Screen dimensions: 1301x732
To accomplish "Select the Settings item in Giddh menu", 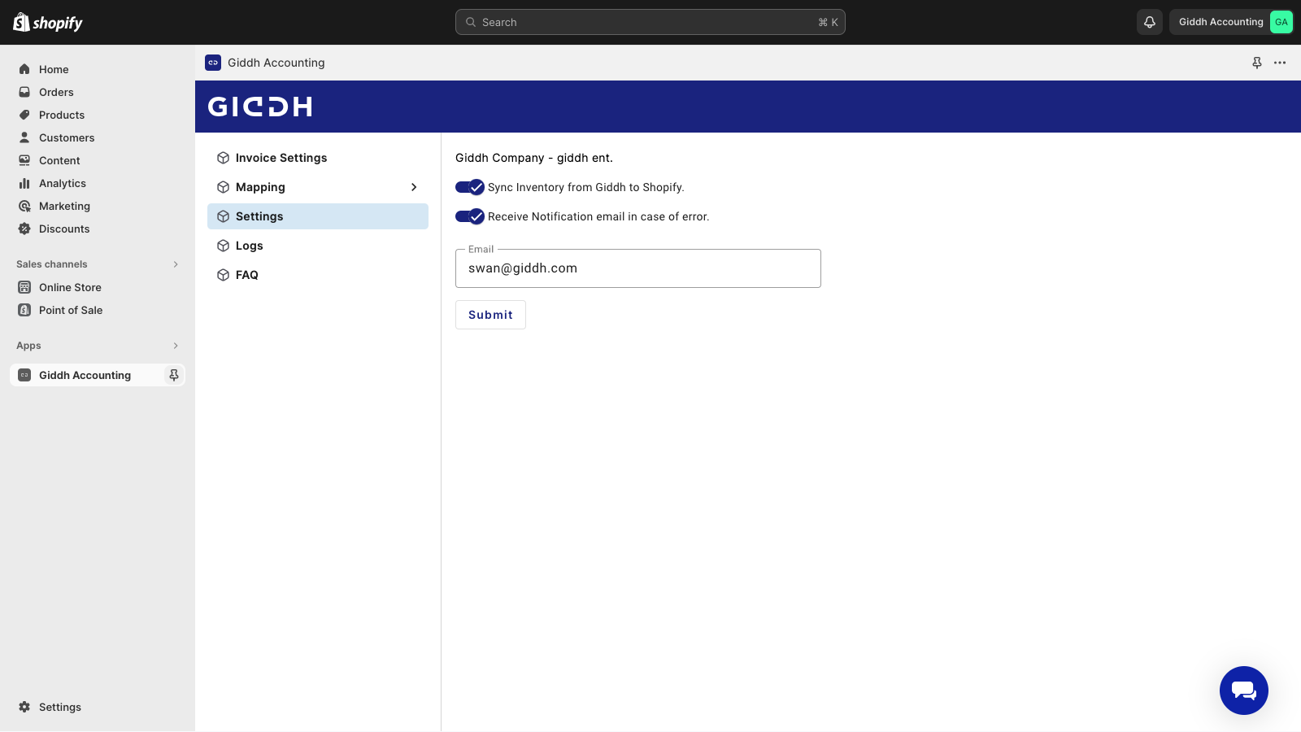I will point(318,216).
